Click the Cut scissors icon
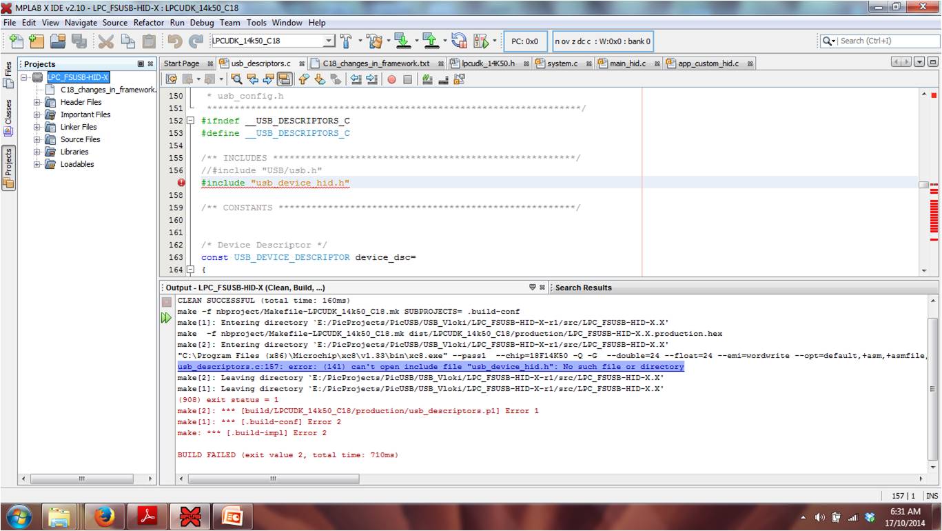This screenshot has height=531, width=942. (x=107, y=41)
